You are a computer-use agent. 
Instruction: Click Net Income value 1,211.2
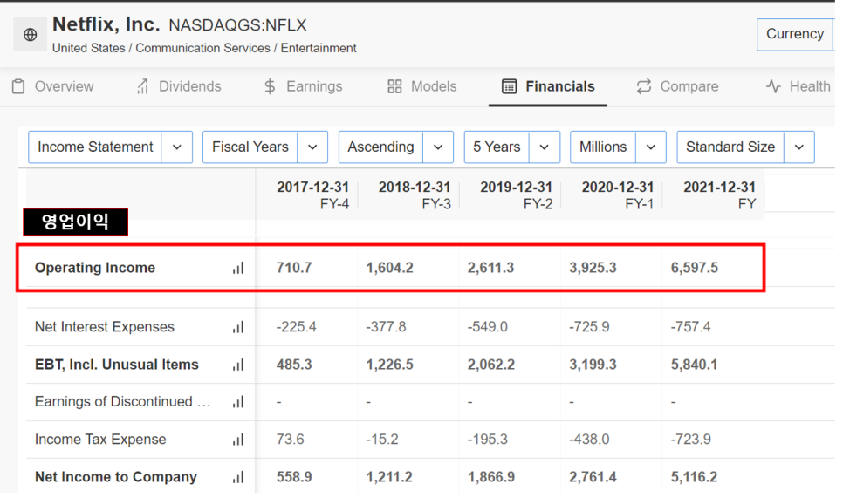(389, 477)
